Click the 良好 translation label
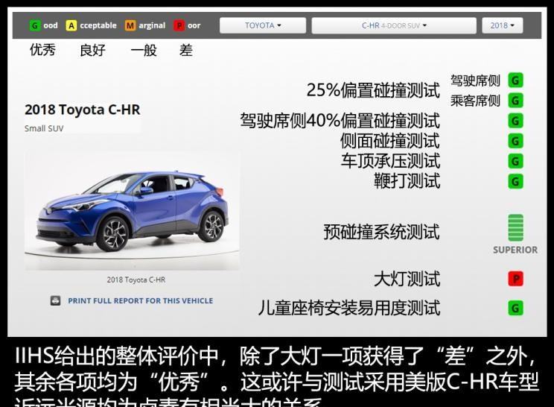 point(92,50)
